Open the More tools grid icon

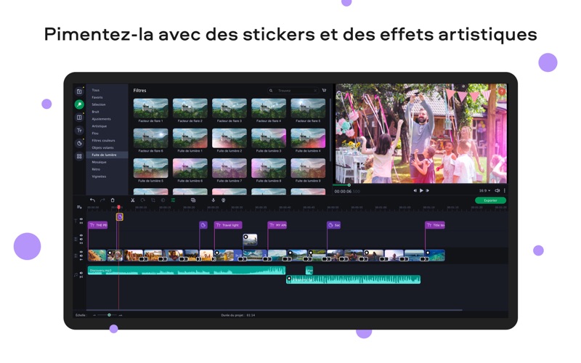79,156
